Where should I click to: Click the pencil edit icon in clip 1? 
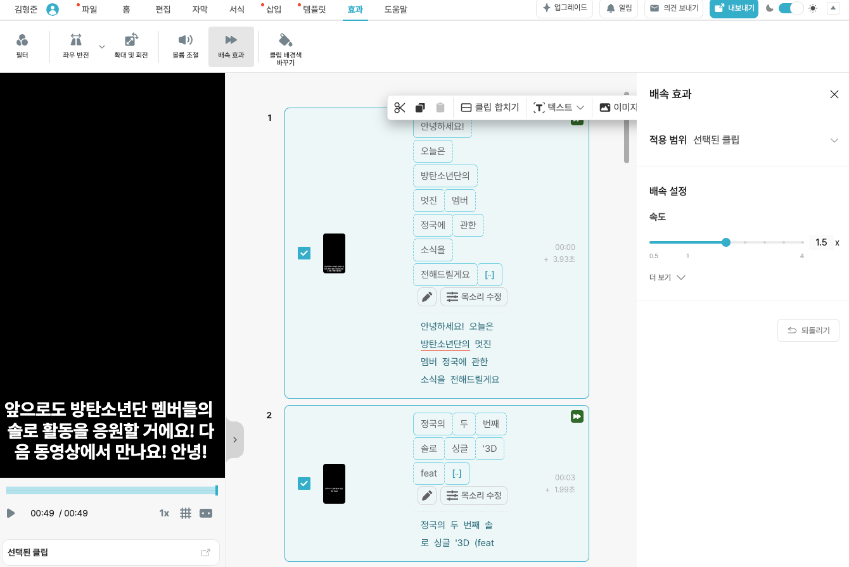click(x=427, y=297)
